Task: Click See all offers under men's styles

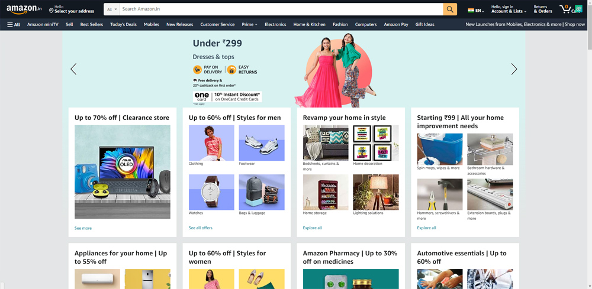Action: click(200, 228)
